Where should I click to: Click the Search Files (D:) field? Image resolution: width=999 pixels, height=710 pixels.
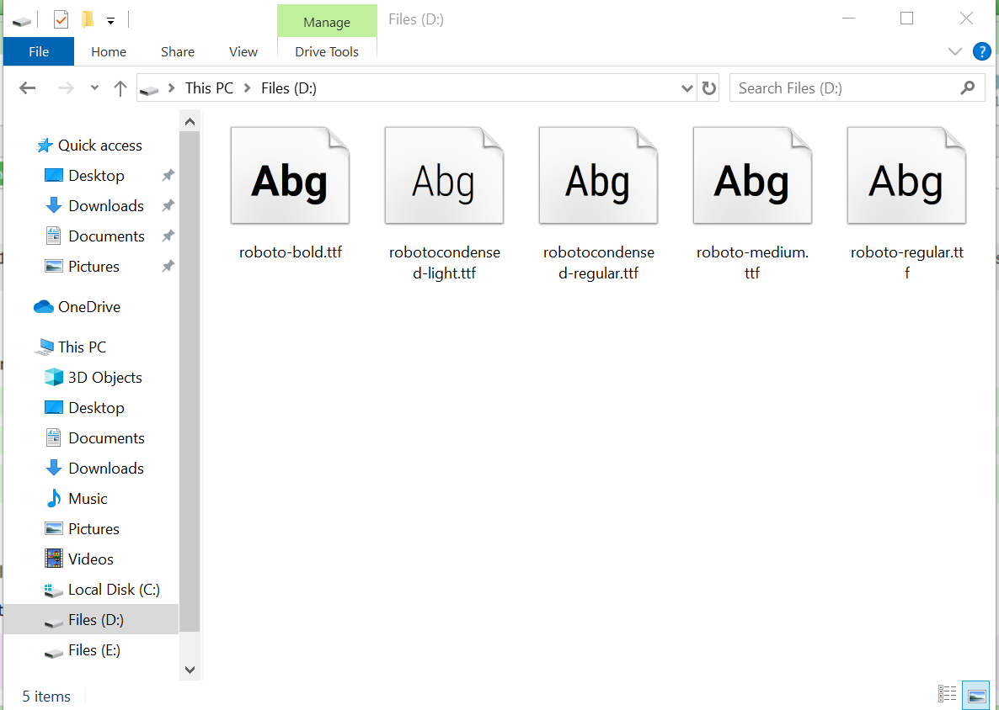pos(857,87)
